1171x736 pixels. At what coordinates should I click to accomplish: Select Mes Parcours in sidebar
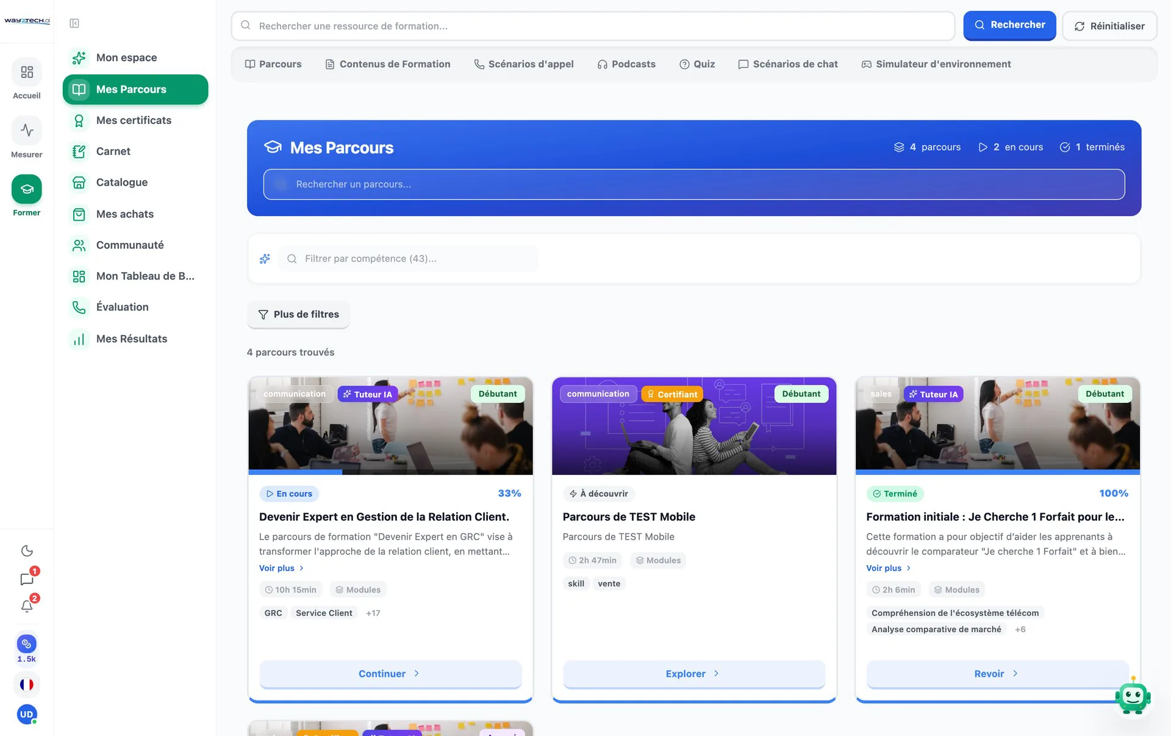click(x=135, y=89)
